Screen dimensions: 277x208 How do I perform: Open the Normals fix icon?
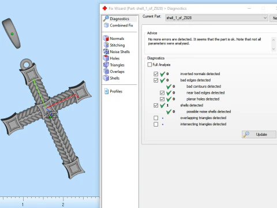click(x=106, y=38)
